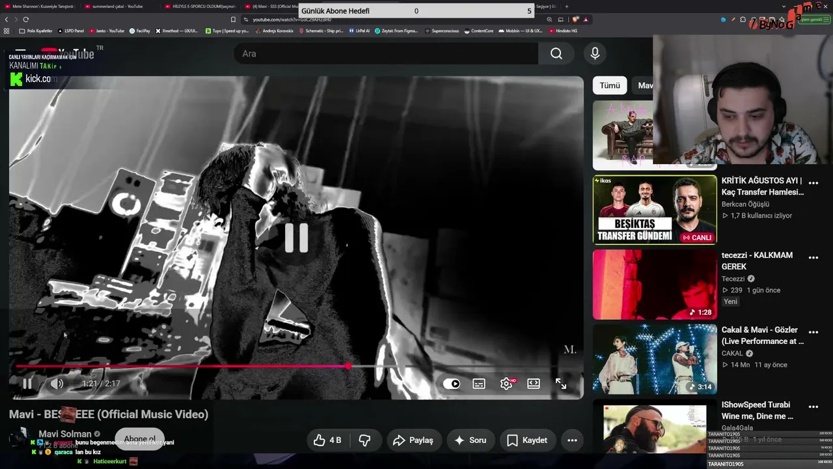This screenshot has height=469, width=833.
Task: Open the zoom magnifier icon in address bar
Action: click(550, 20)
